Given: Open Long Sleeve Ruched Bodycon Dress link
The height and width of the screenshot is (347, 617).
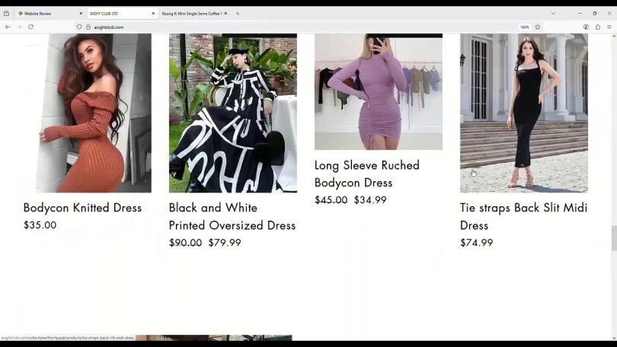Looking at the screenshot, I should point(367,174).
